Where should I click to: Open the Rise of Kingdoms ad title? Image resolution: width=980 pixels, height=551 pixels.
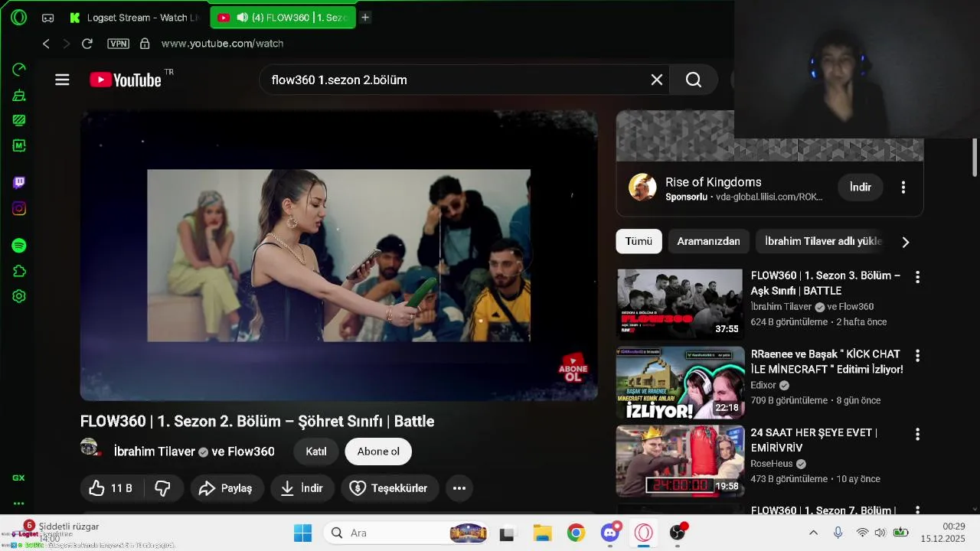click(x=714, y=182)
